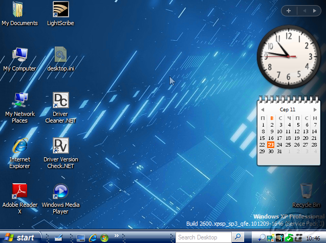Image resolution: width=326 pixels, height=243 pixels.
Task: Click the Windows orb Quick Launch icon
Action: coord(104,238)
